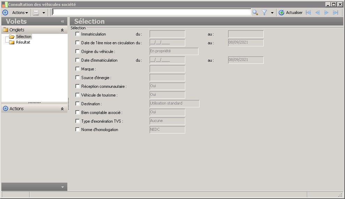Click the printer icon in toolbar

(36, 13)
